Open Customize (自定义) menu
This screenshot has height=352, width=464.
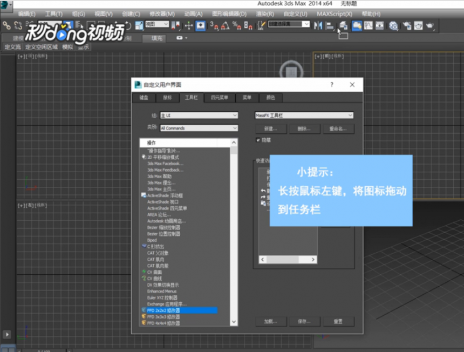pos(295,14)
